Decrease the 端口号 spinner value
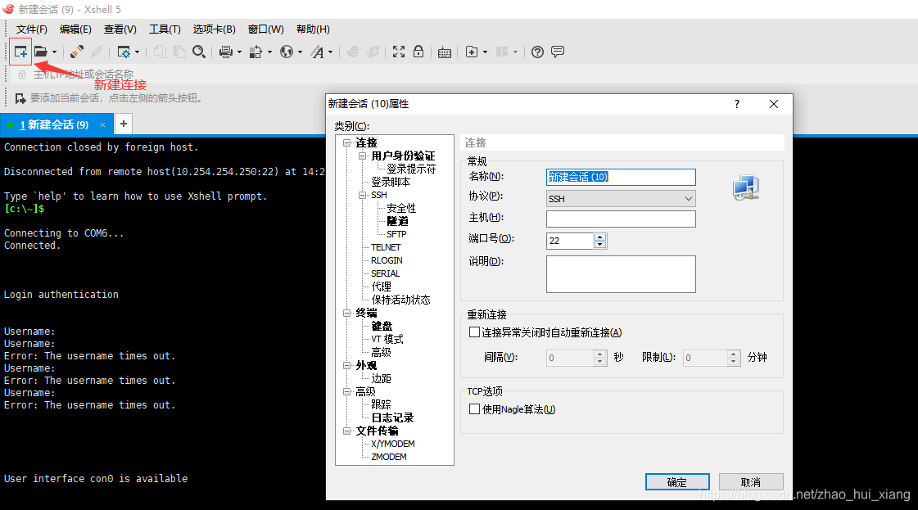The width and height of the screenshot is (918, 510). [599, 245]
